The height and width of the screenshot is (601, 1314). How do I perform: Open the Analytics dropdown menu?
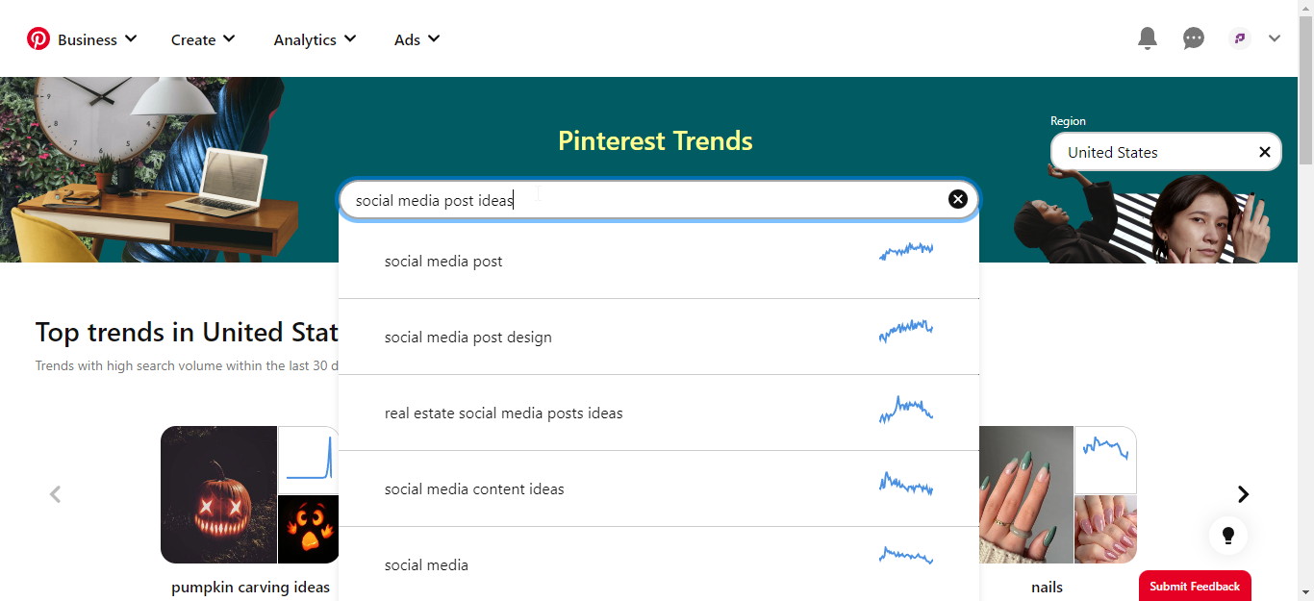(x=315, y=39)
